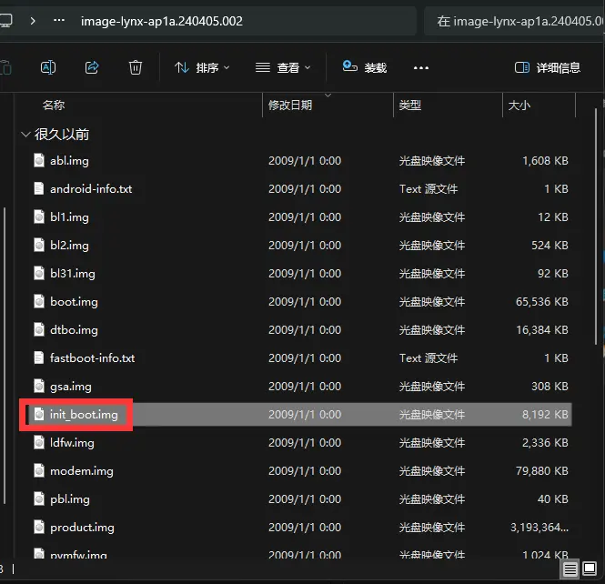Click the boot.img file name
605x584 pixels.
coord(74,302)
